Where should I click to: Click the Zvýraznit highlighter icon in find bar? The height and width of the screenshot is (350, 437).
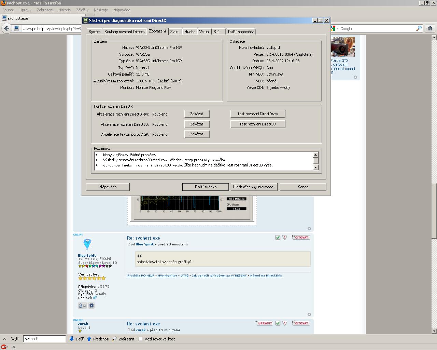coord(115,339)
